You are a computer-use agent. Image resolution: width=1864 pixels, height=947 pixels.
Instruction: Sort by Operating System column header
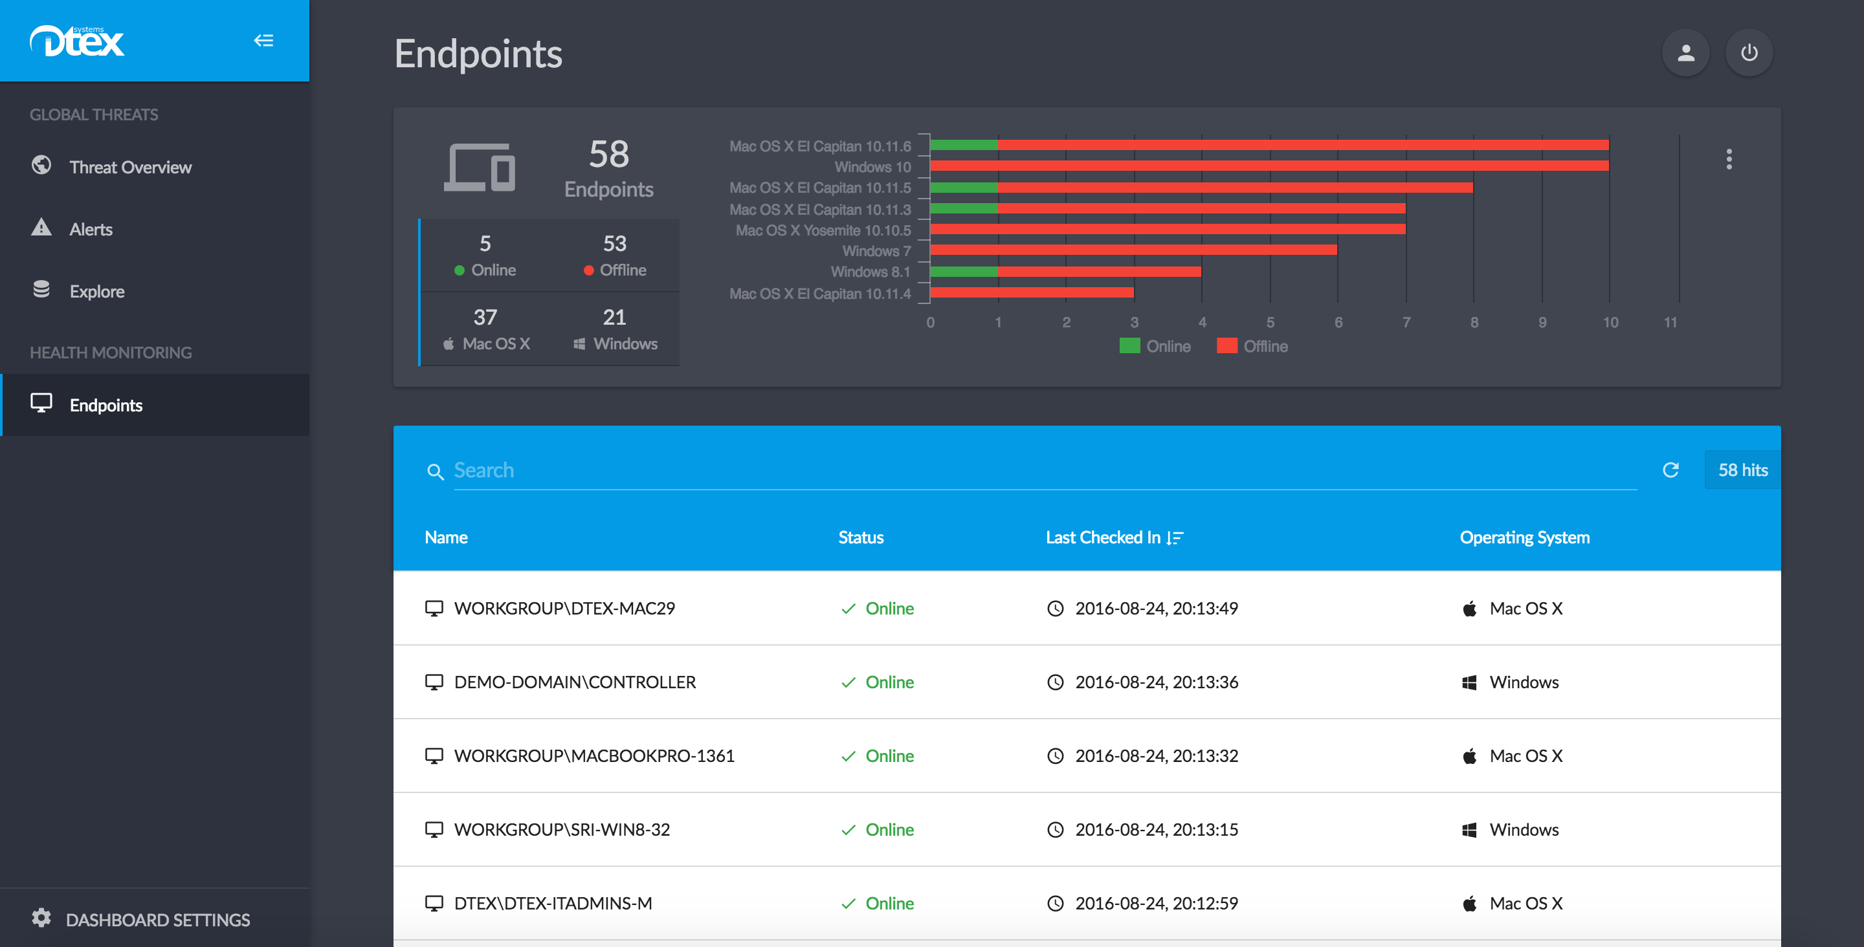(1524, 538)
